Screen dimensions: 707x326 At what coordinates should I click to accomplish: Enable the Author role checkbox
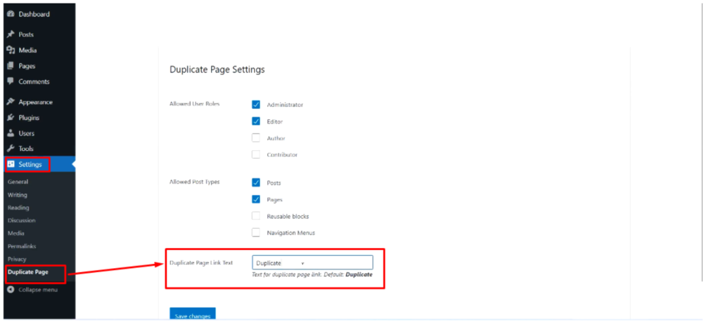click(256, 138)
